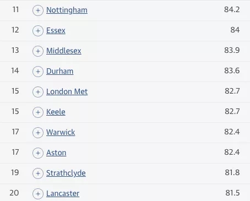
Task: Open the Nottingham university link
Action: (x=67, y=10)
